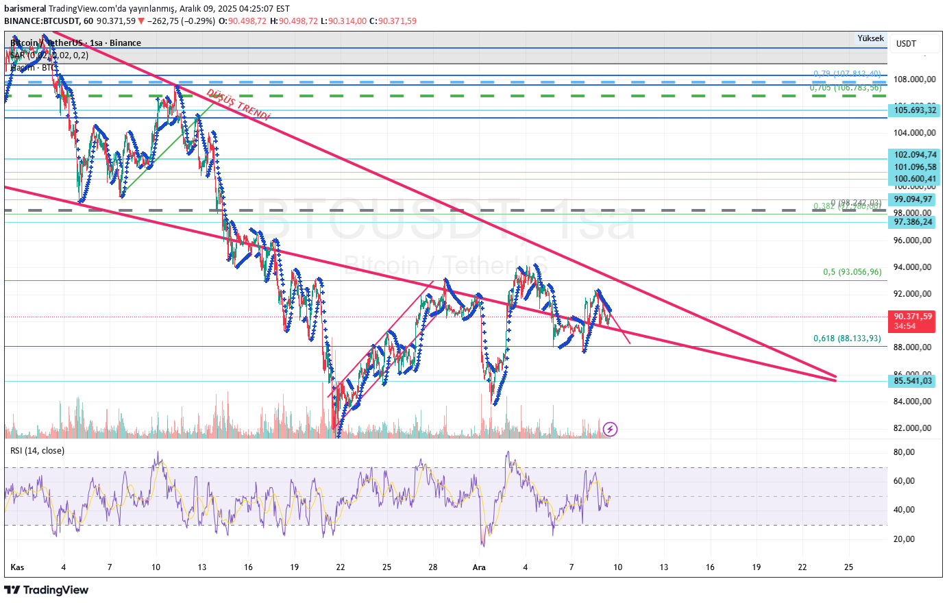Image resolution: width=947 pixels, height=603 pixels.
Task: Click the TradingView logo at bottom left
Action: tap(47, 590)
